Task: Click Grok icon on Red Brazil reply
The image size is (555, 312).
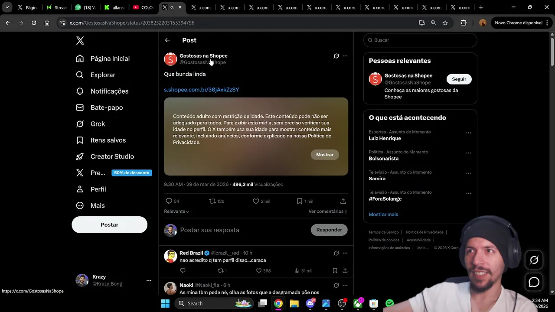Action: [336, 253]
